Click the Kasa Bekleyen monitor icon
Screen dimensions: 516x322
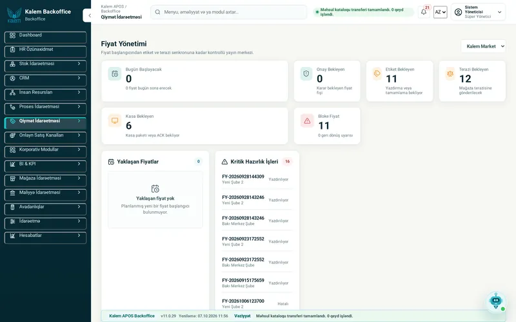(115, 120)
